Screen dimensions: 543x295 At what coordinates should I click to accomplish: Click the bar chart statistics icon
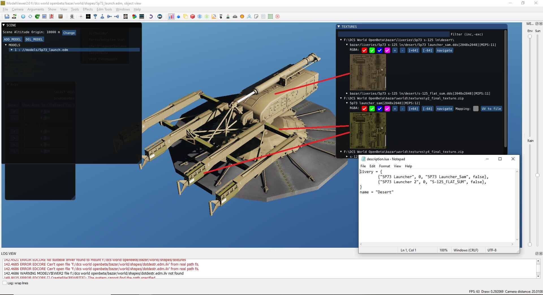[171, 16]
